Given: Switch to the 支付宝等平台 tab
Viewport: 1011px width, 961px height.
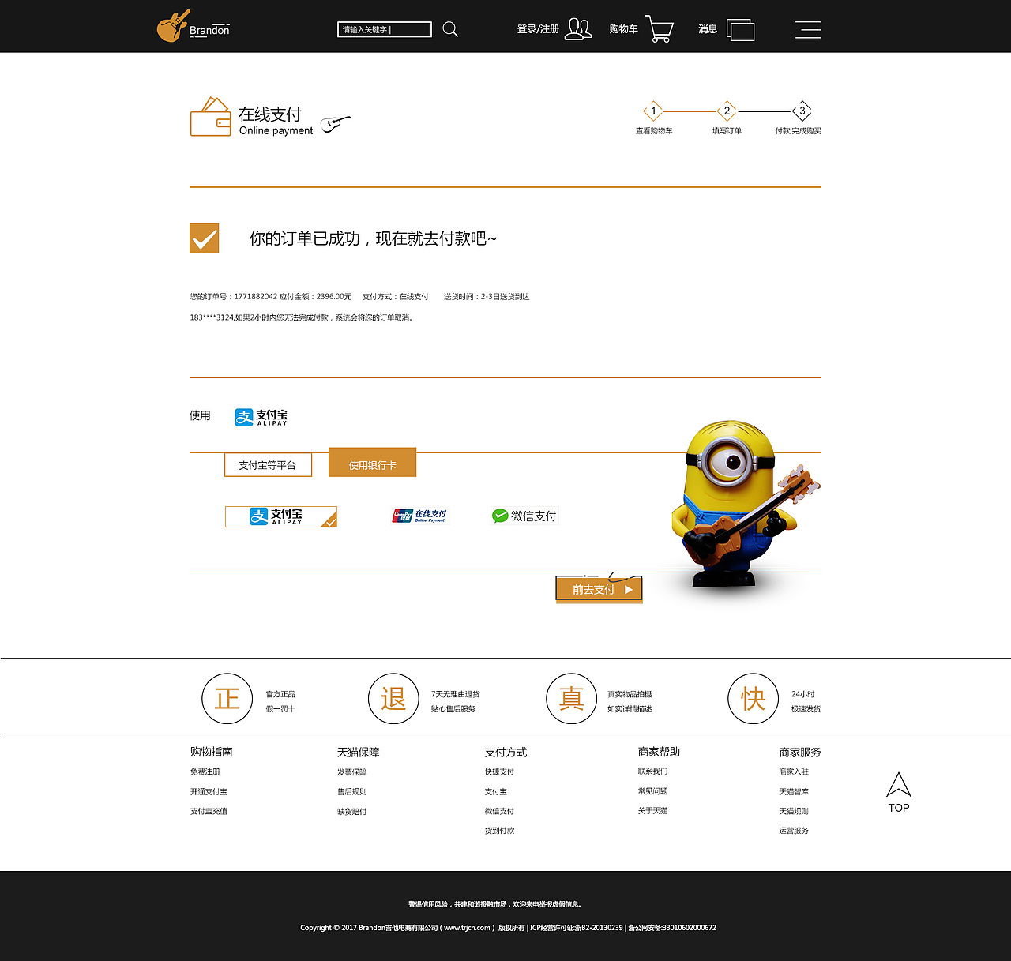Looking at the screenshot, I should [268, 465].
